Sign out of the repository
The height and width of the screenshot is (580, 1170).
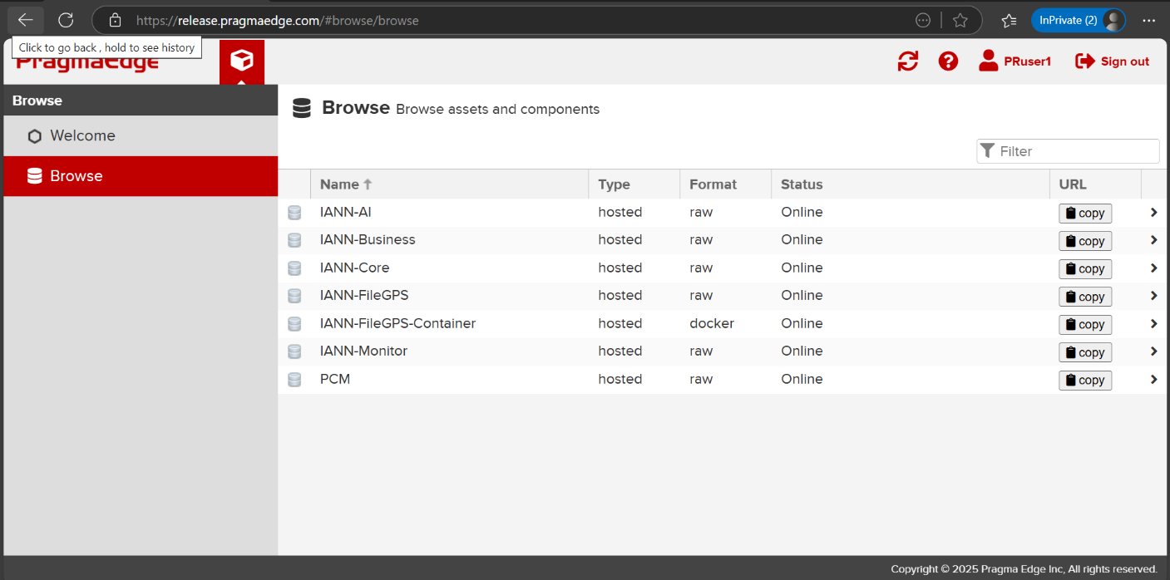pos(1112,61)
